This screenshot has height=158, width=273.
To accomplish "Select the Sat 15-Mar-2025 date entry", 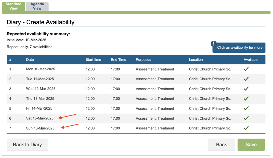I will pyautogui.click(x=40, y=118).
